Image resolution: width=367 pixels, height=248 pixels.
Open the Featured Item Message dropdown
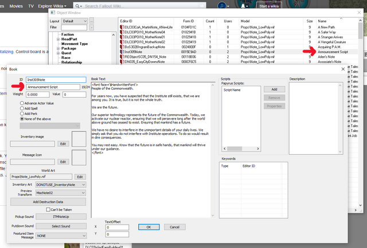[x=61, y=236]
